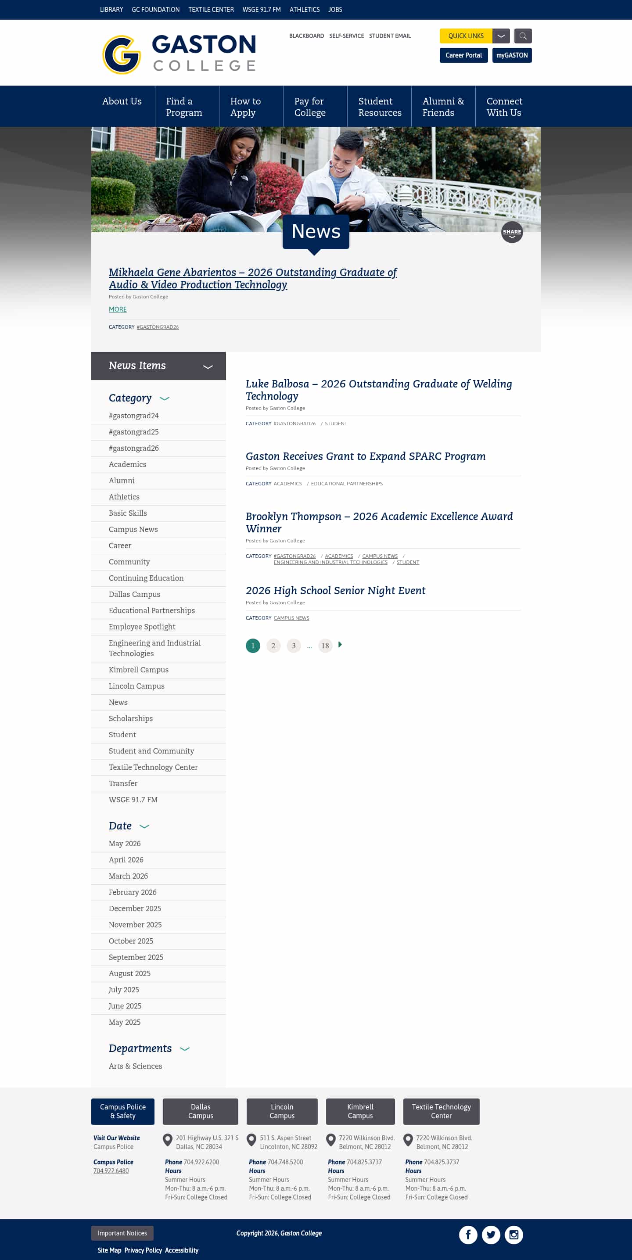Open the About Us menu
Screen dimensions: 632x1260
pos(122,101)
